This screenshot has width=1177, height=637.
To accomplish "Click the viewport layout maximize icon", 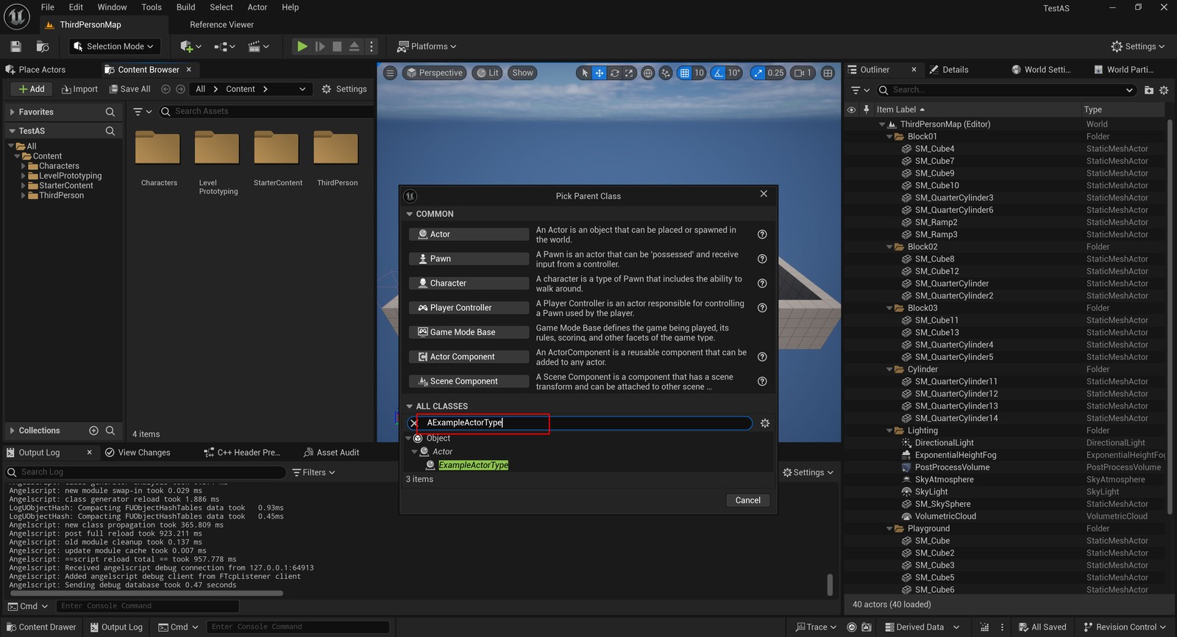I will pyautogui.click(x=828, y=73).
